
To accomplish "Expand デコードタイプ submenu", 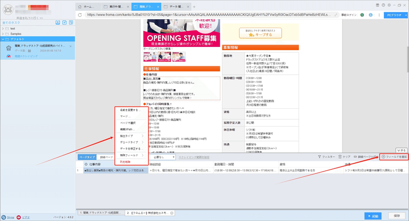I will point(131,142).
